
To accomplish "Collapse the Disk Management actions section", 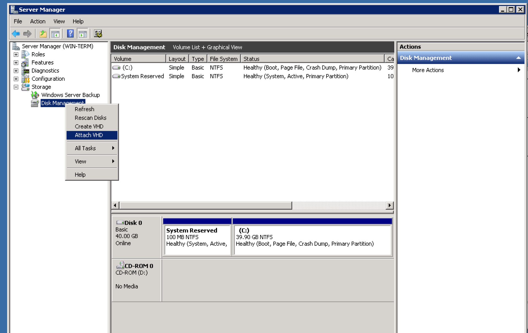I will coord(518,58).
